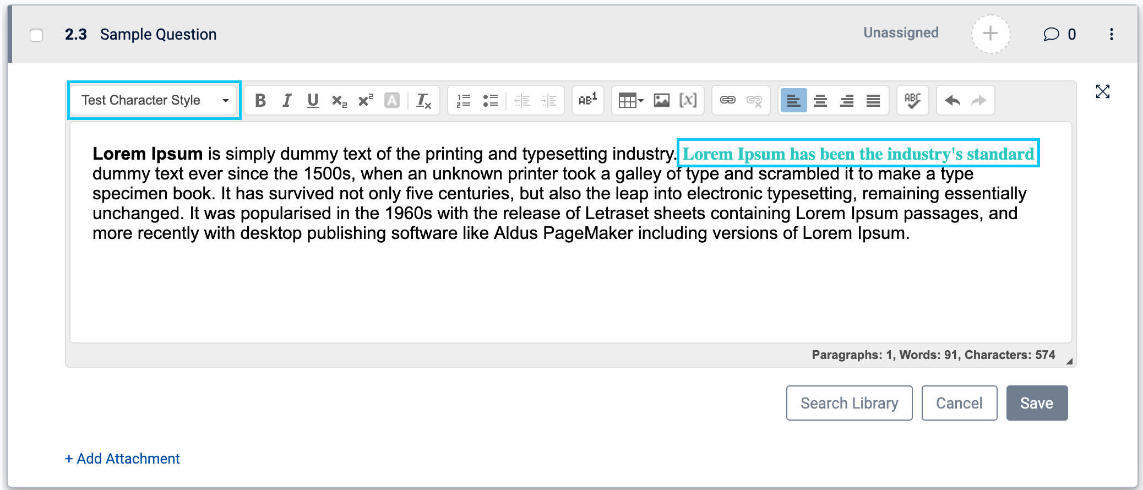
Task: Toggle bold formatting
Action: pos(260,100)
